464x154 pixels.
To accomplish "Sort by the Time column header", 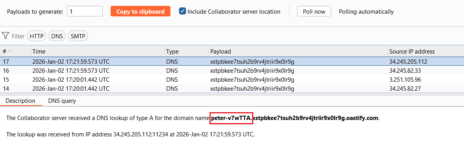I will click(98, 51).
